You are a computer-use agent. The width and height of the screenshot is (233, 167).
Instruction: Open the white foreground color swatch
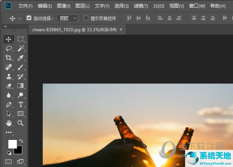click(x=12, y=144)
